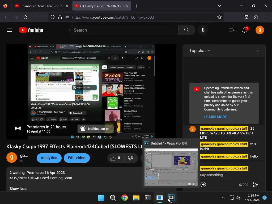Follow the LEARN MORE link
Screen dimensions: 272x204
click(x=215, y=117)
